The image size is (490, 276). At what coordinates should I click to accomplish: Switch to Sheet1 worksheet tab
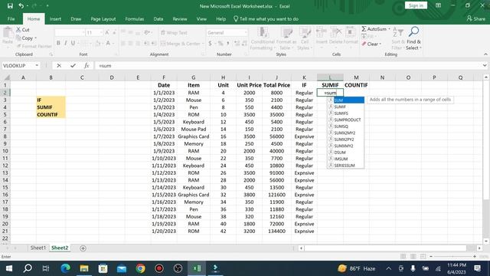[x=38, y=248]
